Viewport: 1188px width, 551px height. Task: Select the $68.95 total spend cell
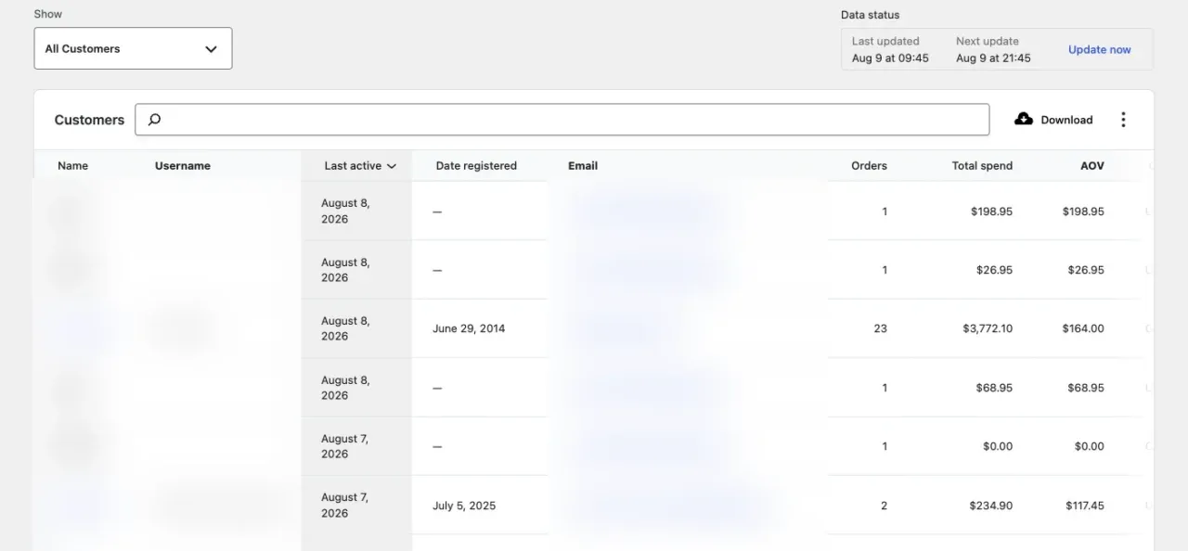tap(994, 388)
